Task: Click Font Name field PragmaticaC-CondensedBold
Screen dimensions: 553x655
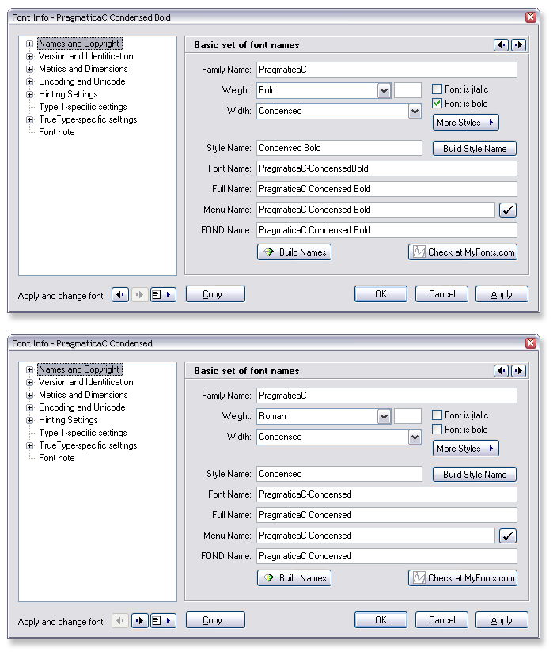Action: 387,168
